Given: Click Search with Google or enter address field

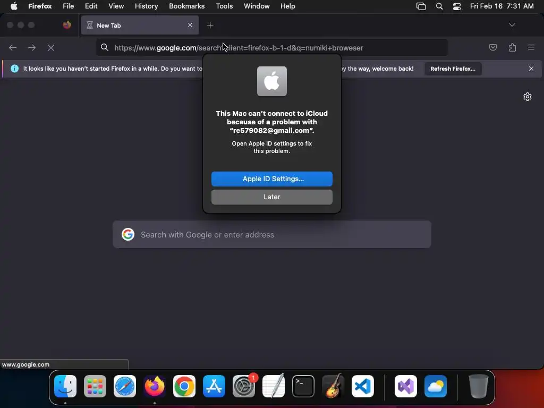Looking at the screenshot, I should pos(271,234).
